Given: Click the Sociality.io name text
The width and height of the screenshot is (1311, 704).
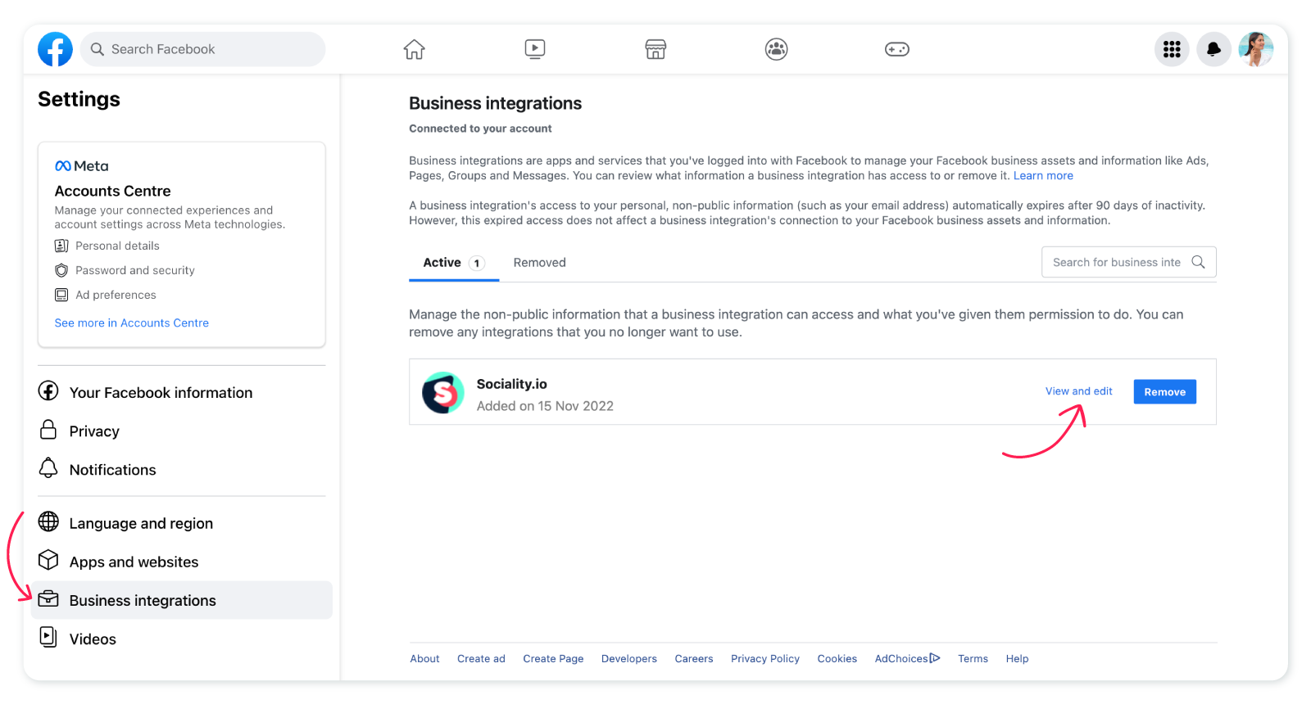Looking at the screenshot, I should 511,384.
